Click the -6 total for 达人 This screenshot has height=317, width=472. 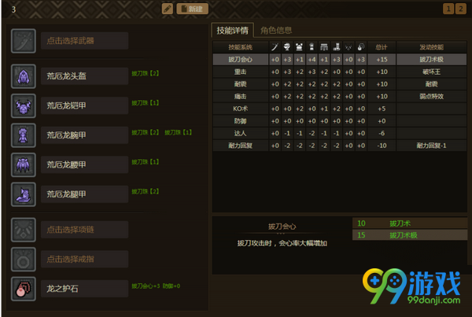[382, 133]
